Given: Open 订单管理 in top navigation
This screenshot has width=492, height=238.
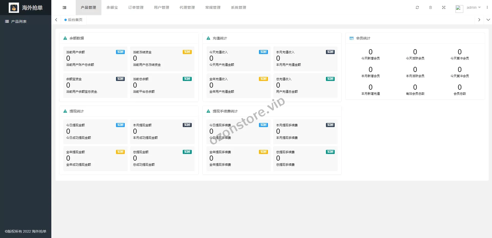Looking at the screenshot, I should (136, 7).
